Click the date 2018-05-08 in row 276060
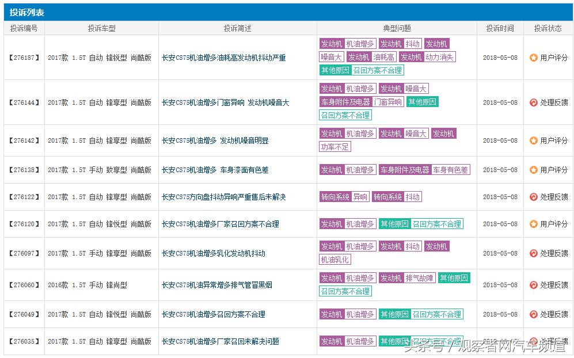Screen dimensions: 574x358 [x=500, y=285]
